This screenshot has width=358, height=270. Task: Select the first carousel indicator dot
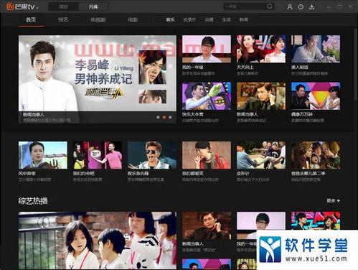tap(158, 117)
